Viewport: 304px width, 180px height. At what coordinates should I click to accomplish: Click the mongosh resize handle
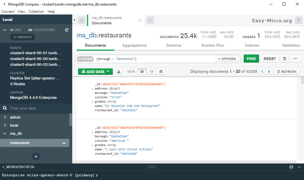coord(152,167)
